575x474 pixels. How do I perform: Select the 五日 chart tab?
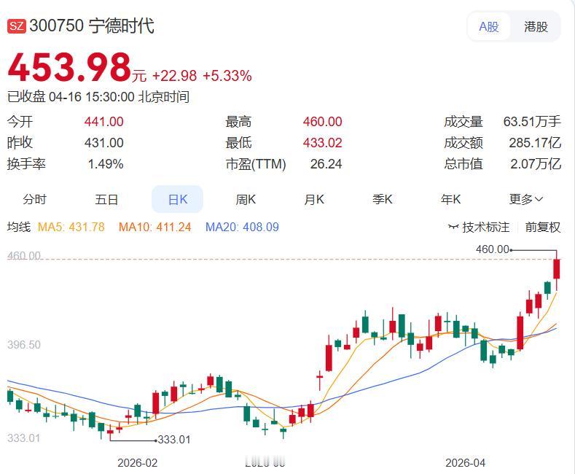[106, 199]
